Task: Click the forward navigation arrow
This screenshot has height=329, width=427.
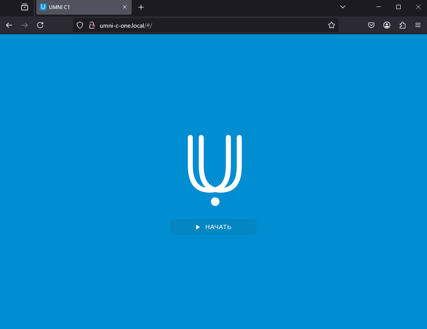Action: (x=25, y=26)
